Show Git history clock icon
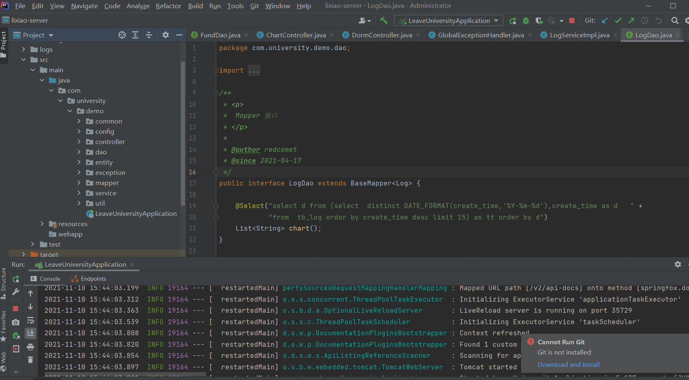This screenshot has height=380, width=689. pyautogui.click(x=645, y=21)
